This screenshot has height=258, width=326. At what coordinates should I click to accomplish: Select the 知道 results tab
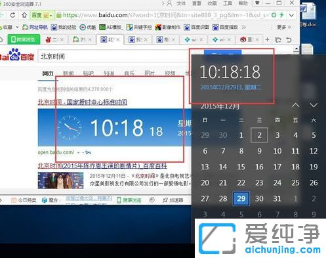[x=109, y=74]
